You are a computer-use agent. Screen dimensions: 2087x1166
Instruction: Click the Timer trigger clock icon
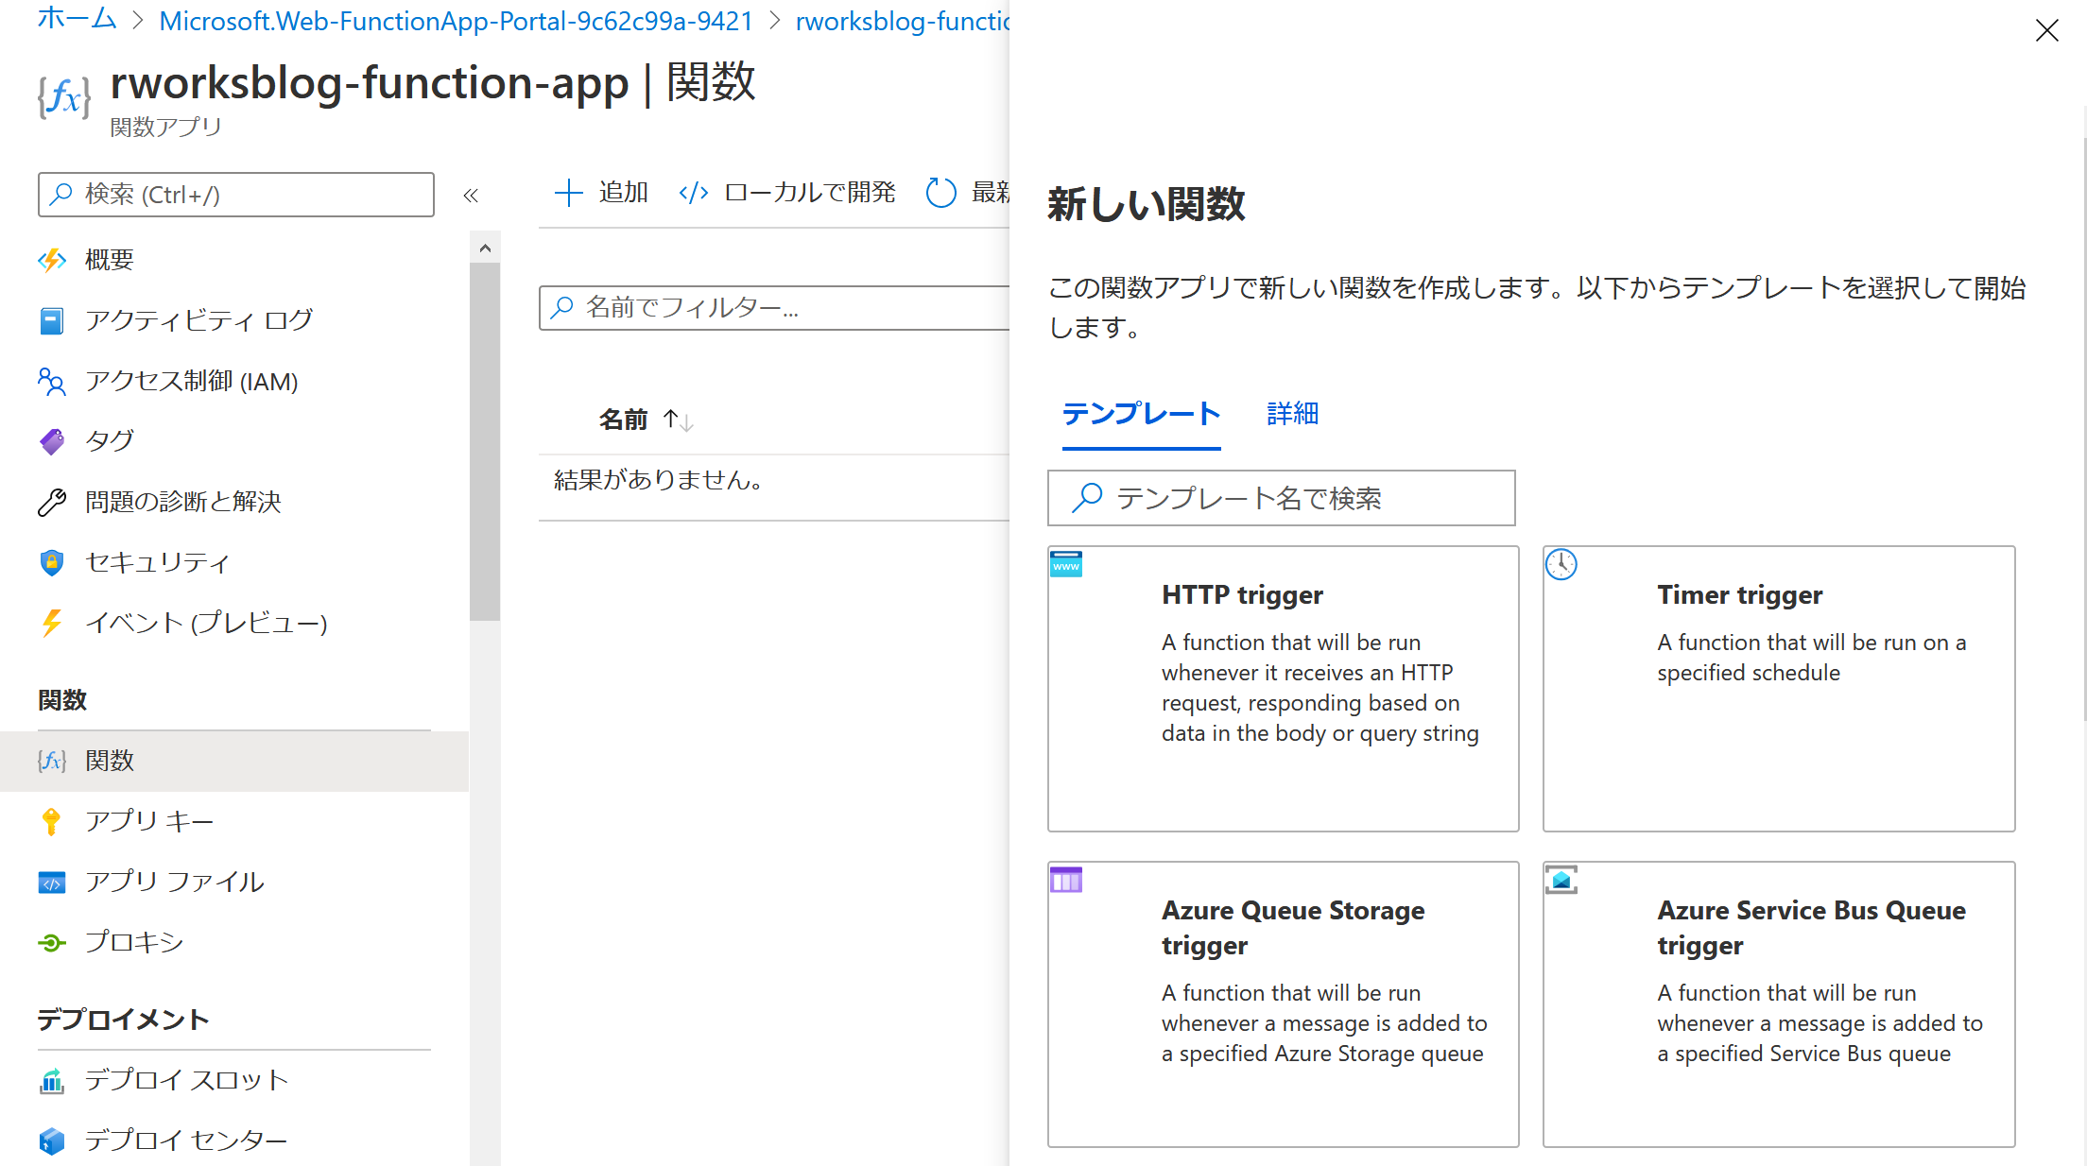tap(1561, 564)
